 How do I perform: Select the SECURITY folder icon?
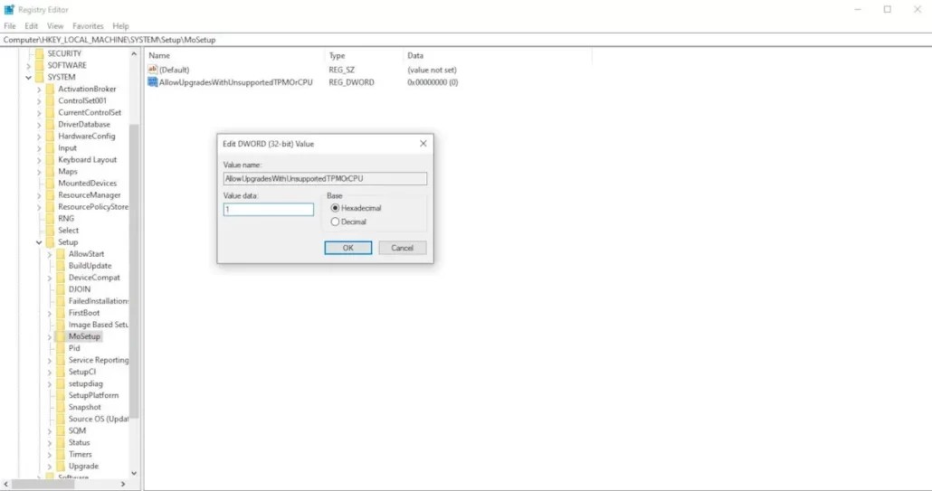pyautogui.click(x=39, y=53)
